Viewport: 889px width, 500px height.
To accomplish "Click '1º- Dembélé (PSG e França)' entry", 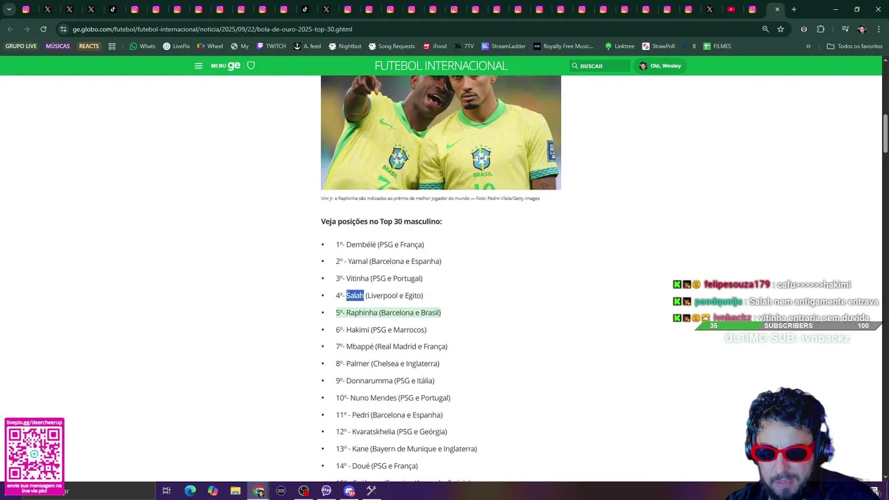I will (380, 244).
